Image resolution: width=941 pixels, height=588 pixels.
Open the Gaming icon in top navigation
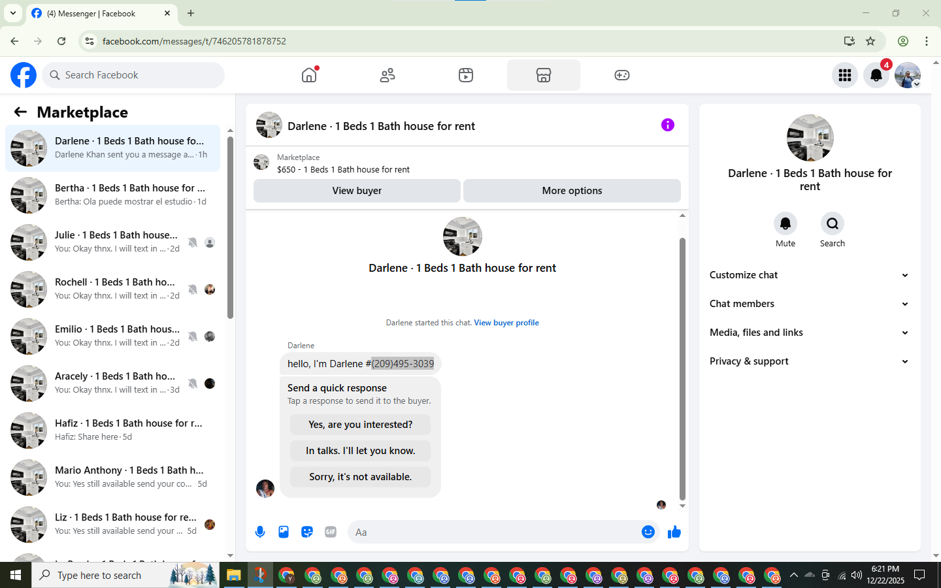[622, 75]
